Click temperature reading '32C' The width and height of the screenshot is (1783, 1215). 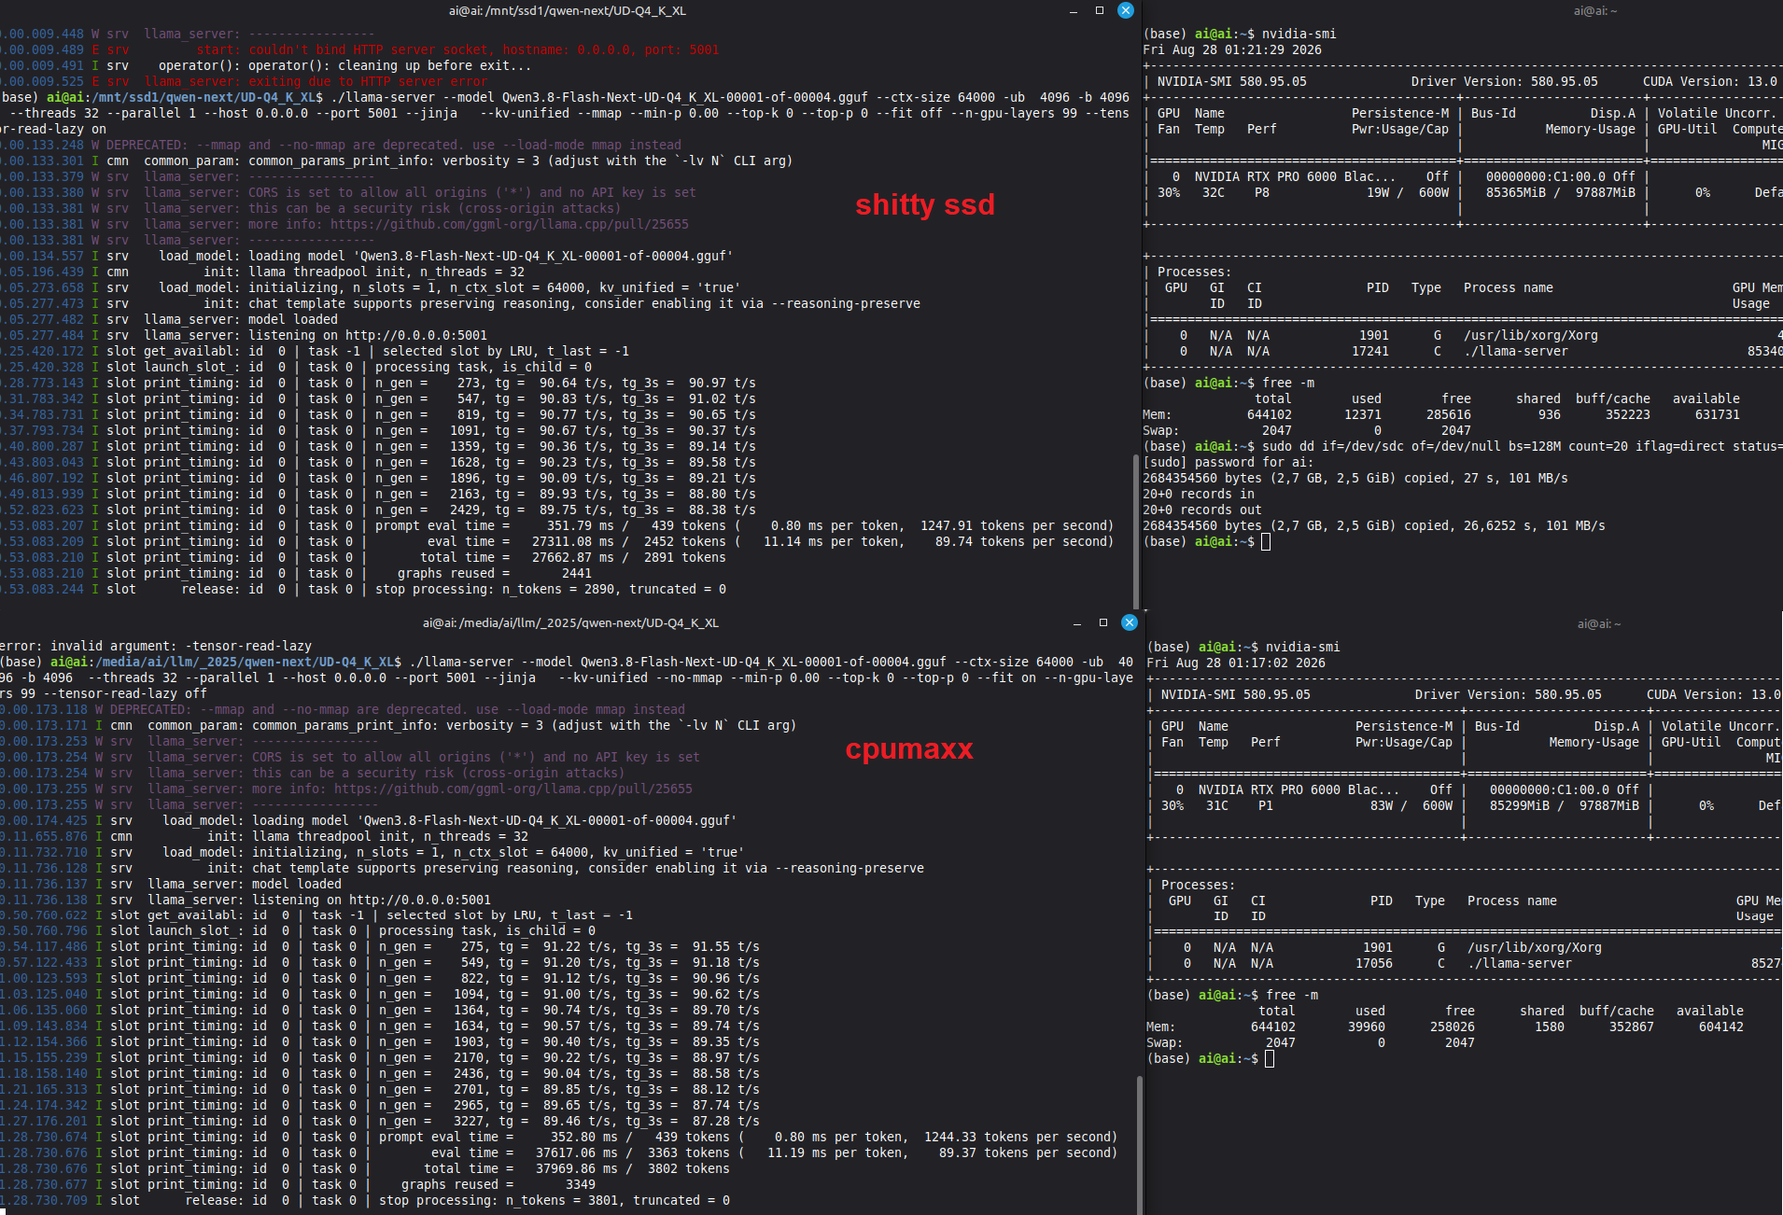pyautogui.click(x=1214, y=192)
